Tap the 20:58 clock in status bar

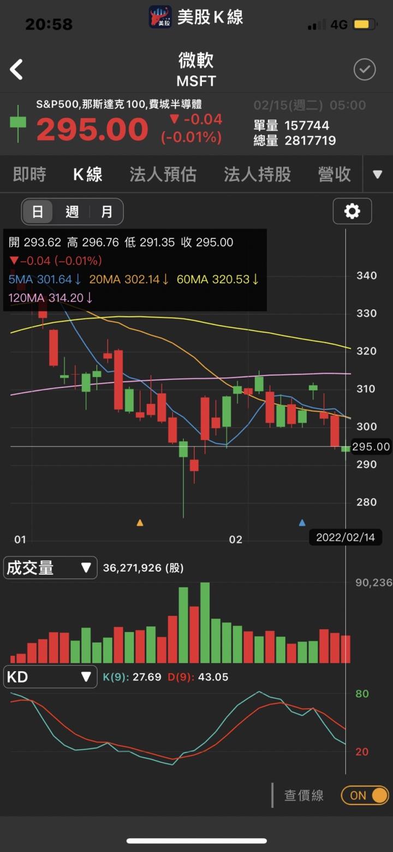tap(49, 24)
